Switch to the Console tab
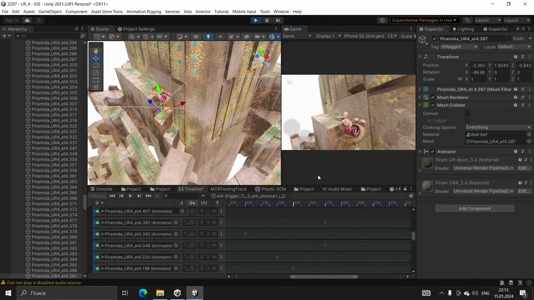Image resolution: width=534 pixels, height=300 pixels. coord(103,189)
